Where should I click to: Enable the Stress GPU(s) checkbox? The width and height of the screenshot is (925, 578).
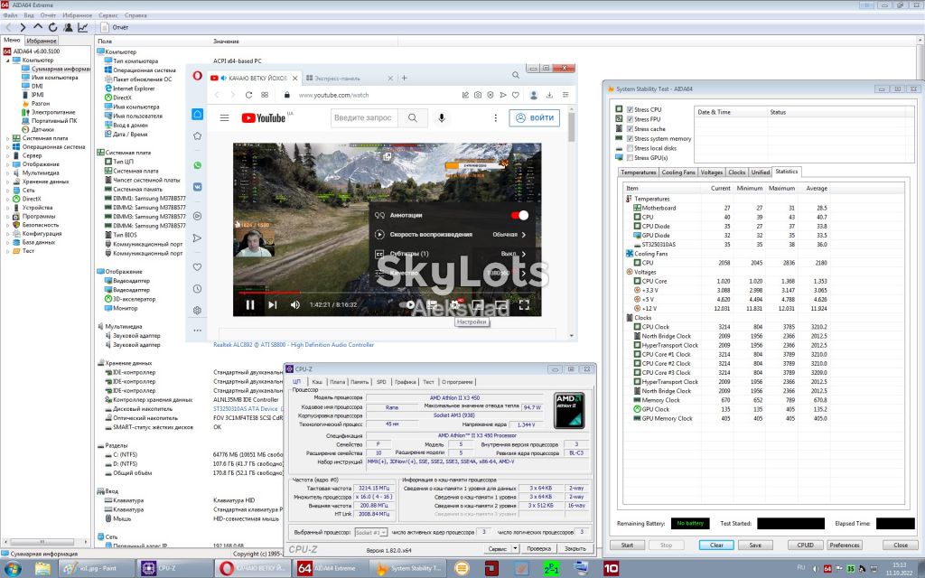[630, 157]
